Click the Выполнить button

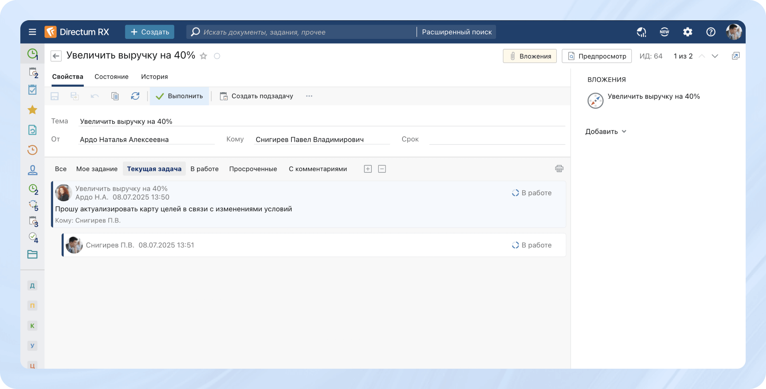[x=179, y=96]
